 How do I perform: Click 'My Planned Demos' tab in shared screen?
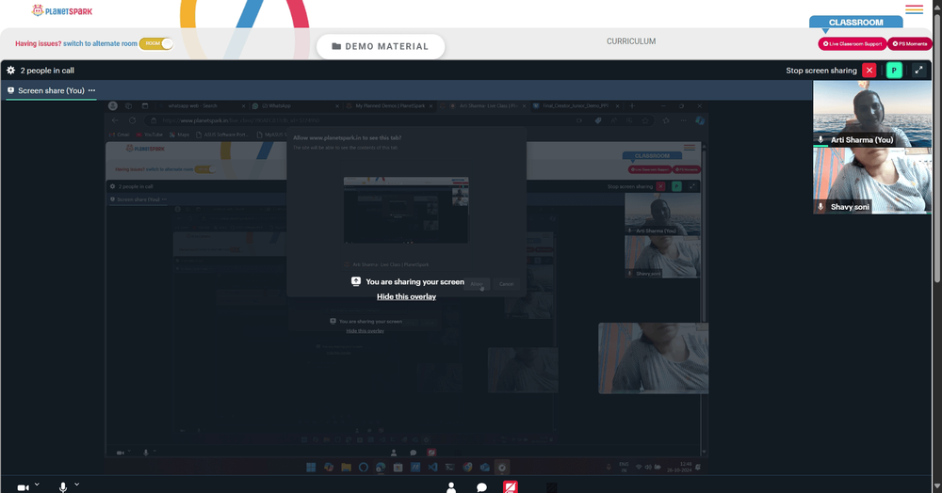391,105
